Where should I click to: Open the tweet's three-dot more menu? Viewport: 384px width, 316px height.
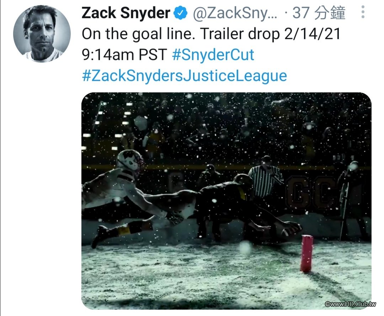coord(363,12)
